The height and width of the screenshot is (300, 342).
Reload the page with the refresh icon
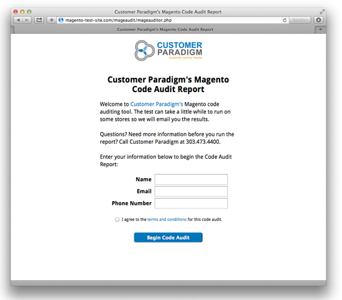point(285,20)
